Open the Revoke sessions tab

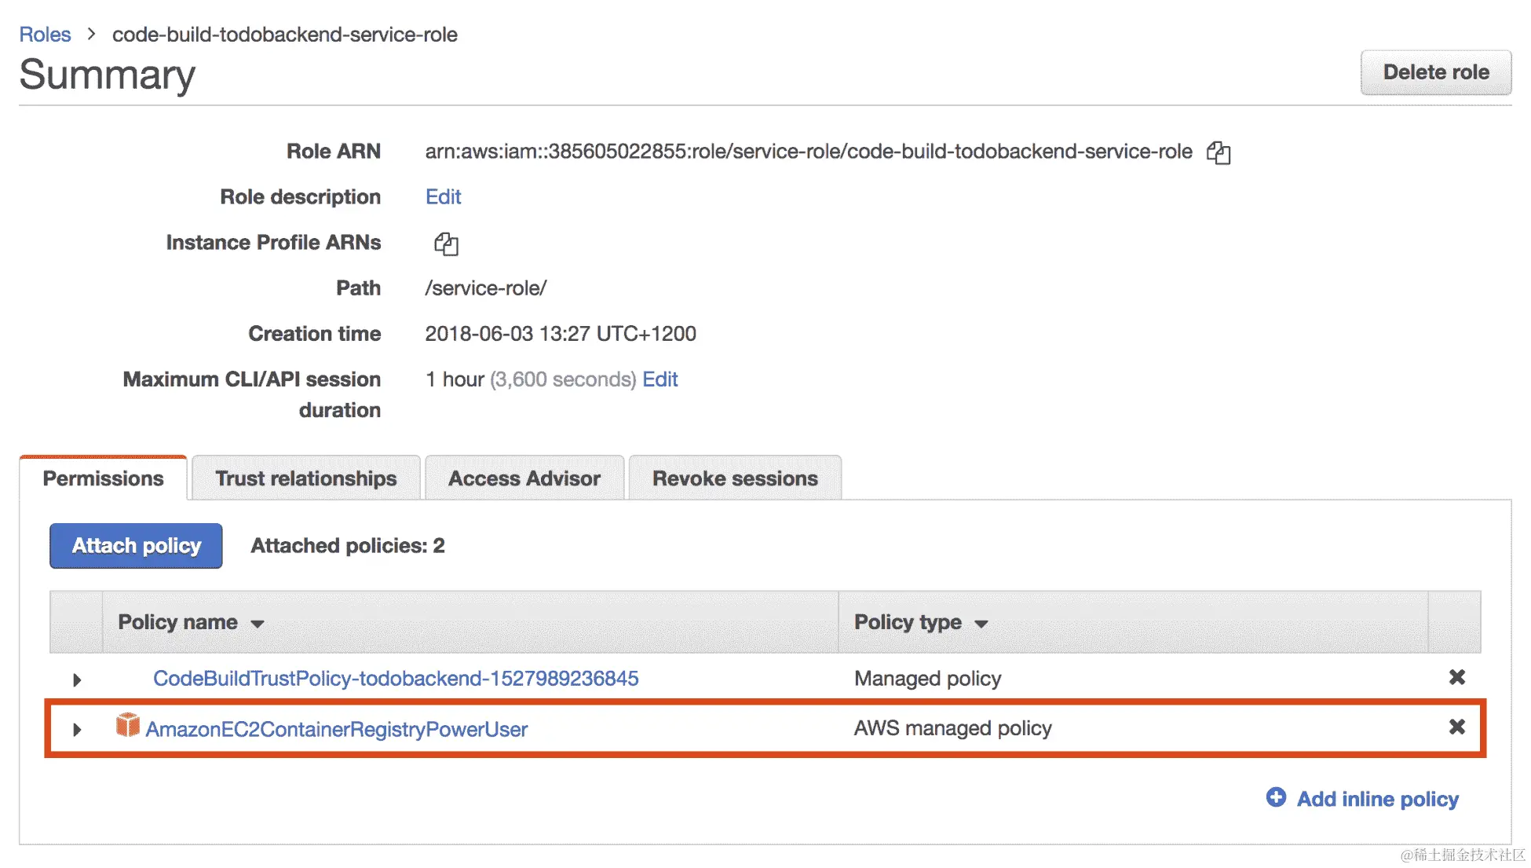[734, 478]
